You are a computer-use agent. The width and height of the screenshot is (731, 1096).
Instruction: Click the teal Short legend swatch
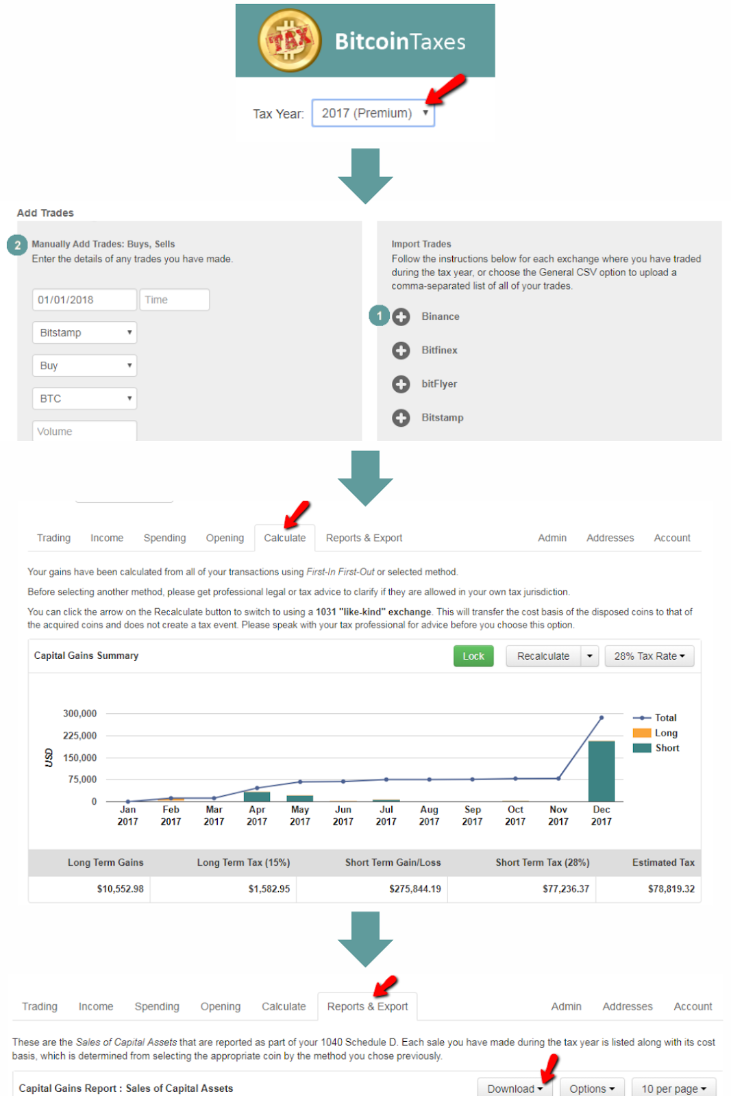click(x=642, y=748)
